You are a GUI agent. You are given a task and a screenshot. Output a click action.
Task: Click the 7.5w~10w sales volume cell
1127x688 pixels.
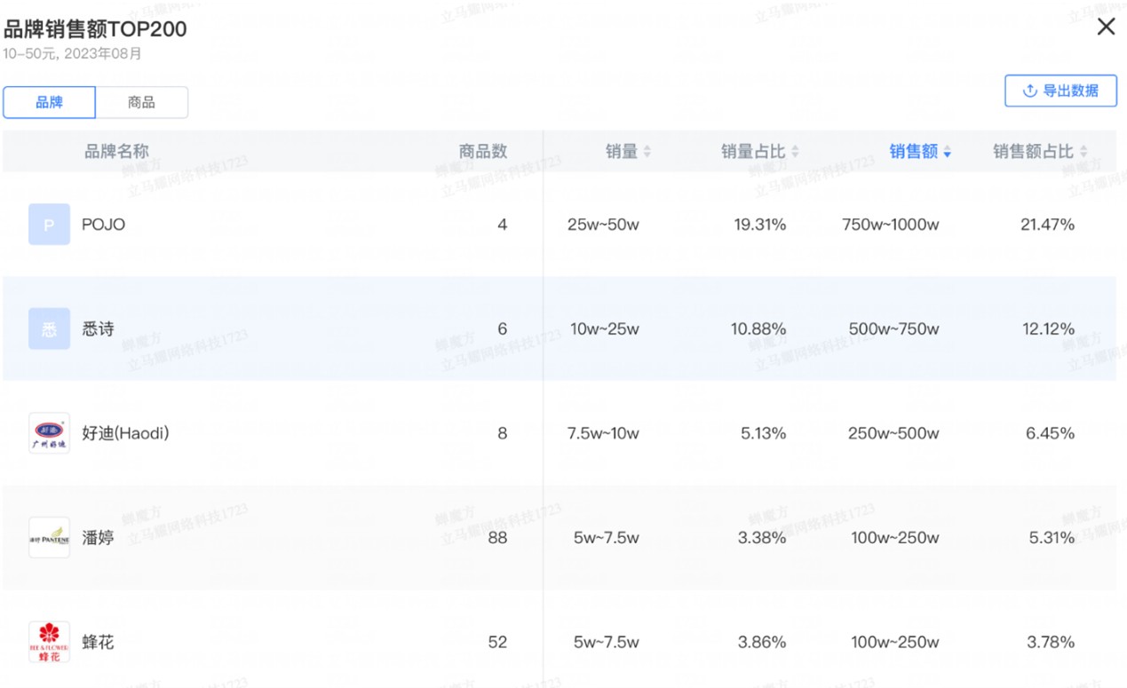[603, 433]
